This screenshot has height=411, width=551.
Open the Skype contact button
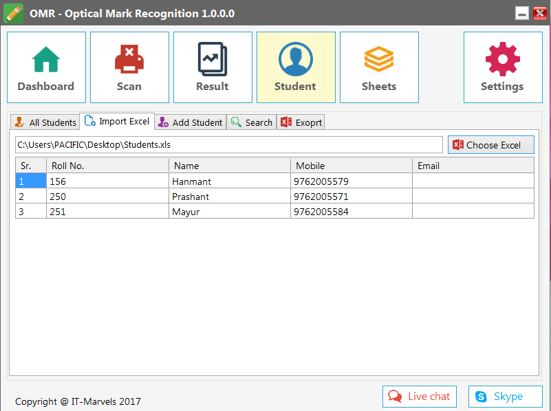click(x=506, y=397)
